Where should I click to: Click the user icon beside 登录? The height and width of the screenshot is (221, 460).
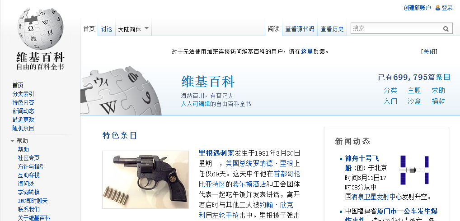(x=438, y=8)
